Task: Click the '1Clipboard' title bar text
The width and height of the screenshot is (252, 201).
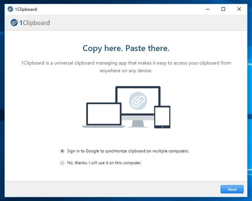Action: click(x=26, y=9)
